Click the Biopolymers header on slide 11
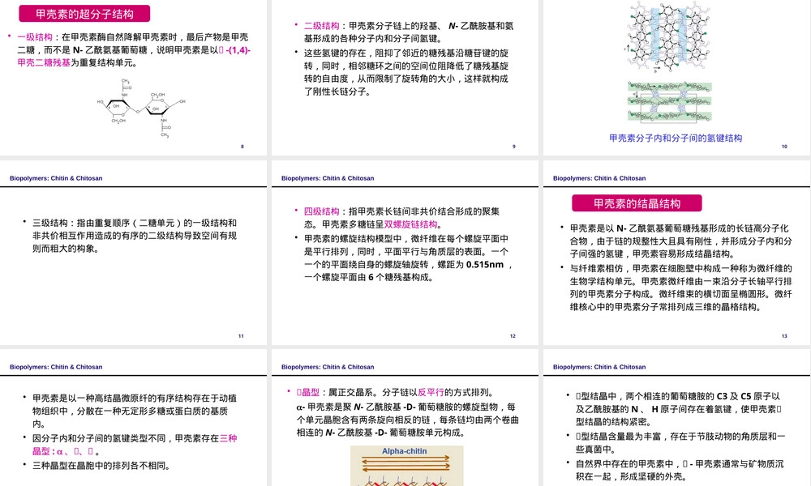This screenshot has height=486, width=811. click(56, 178)
